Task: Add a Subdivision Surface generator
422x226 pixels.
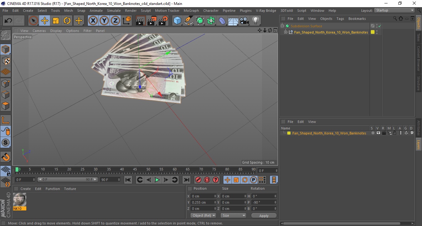Action: (x=200, y=21)
